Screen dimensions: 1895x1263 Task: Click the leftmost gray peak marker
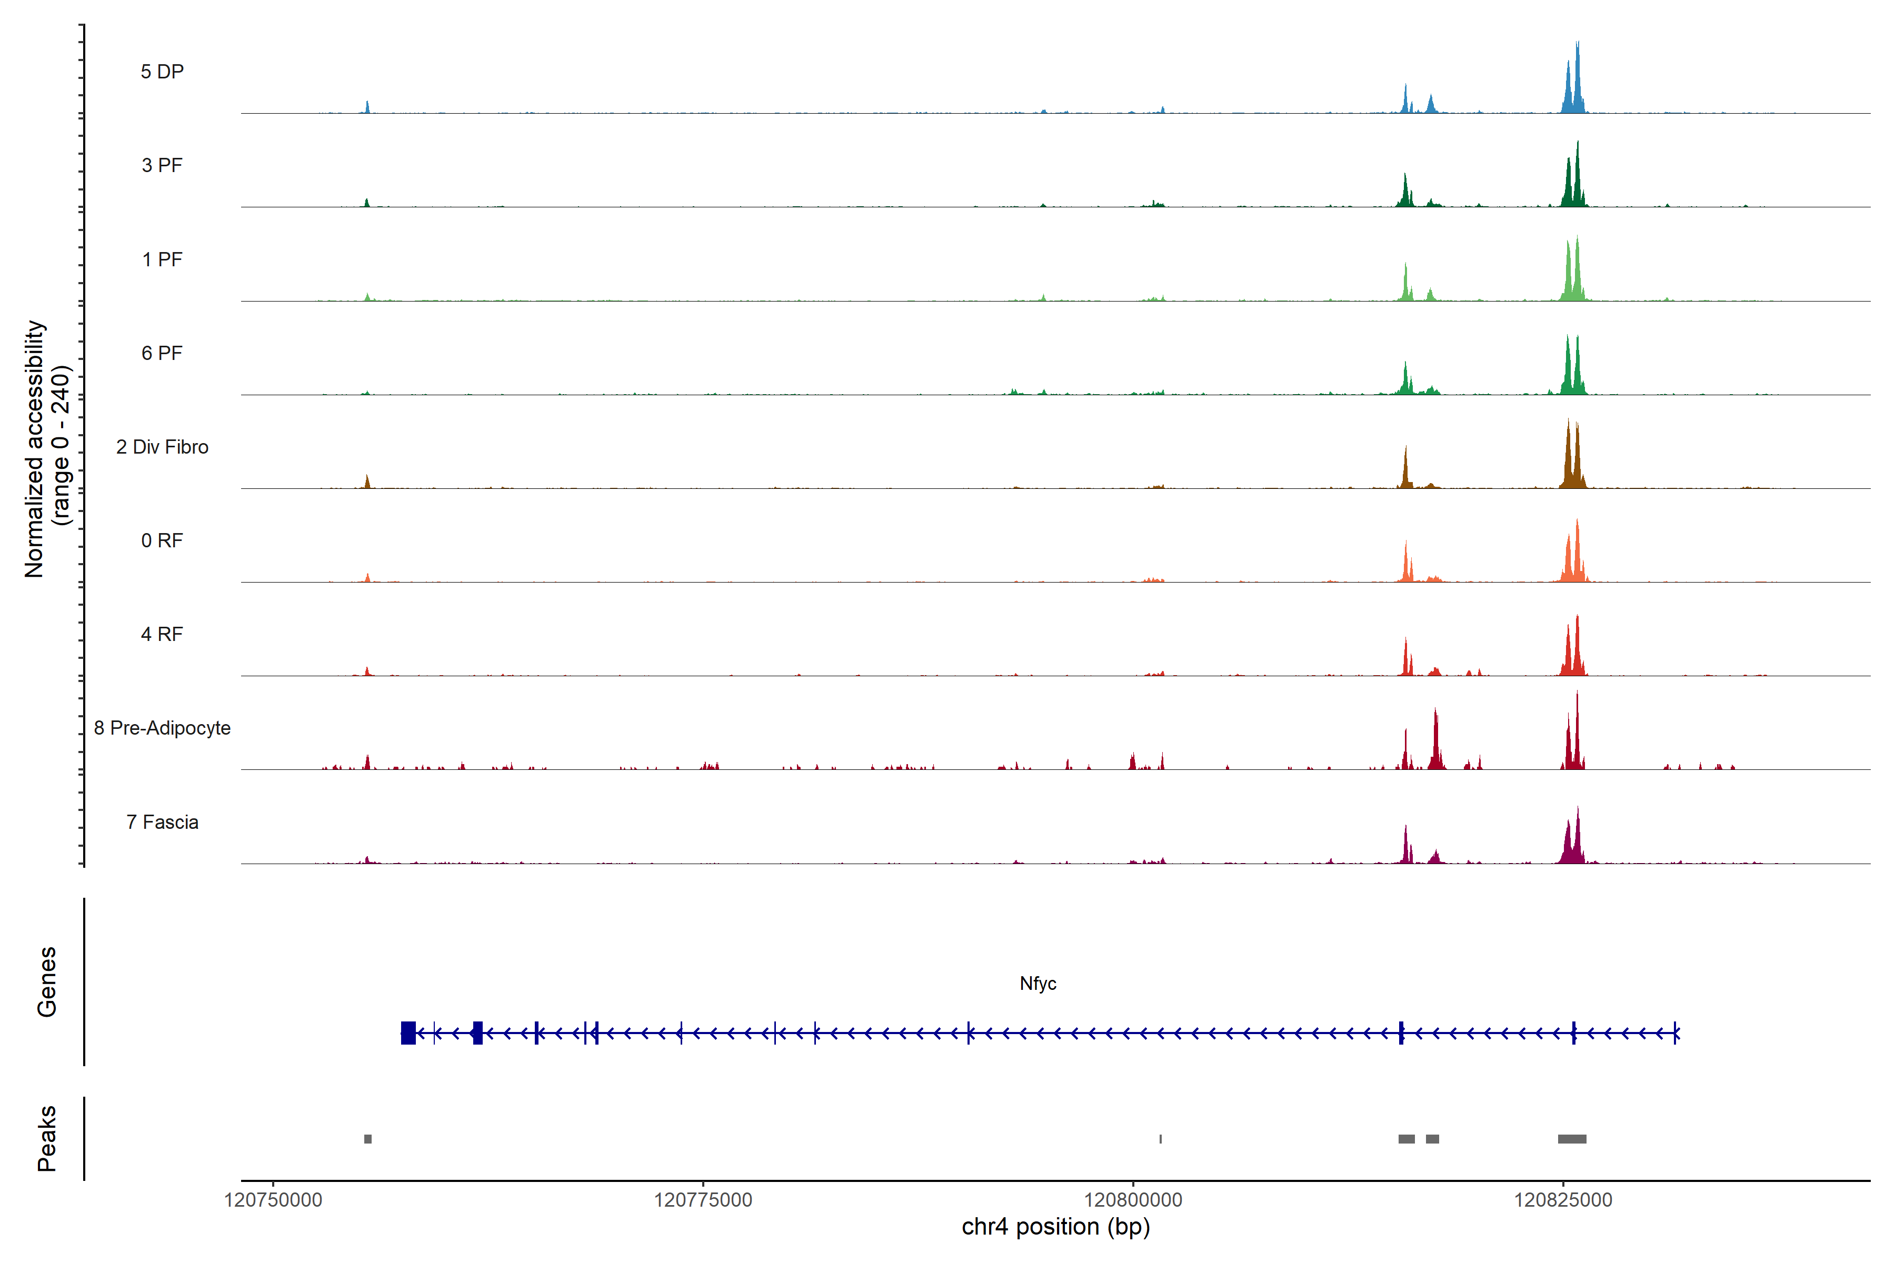(x=368, y=1139)
